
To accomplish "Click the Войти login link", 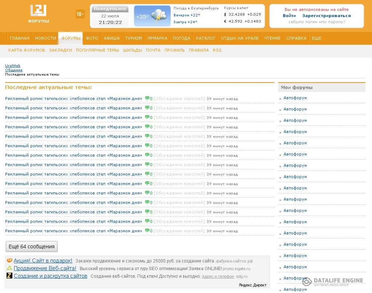I will tap(289, 16).
